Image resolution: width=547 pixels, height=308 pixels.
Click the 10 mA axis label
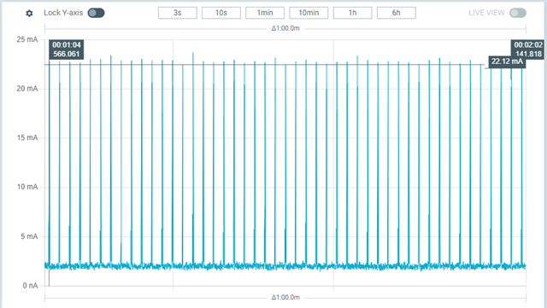pyautogui.click(x=26, y=187)
